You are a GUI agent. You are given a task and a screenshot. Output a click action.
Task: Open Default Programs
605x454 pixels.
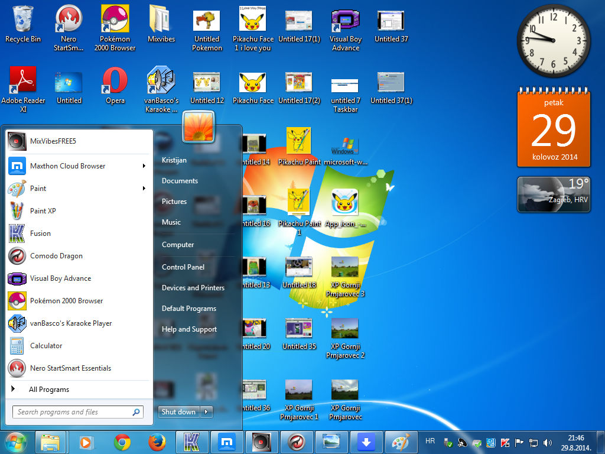point(189,309)
